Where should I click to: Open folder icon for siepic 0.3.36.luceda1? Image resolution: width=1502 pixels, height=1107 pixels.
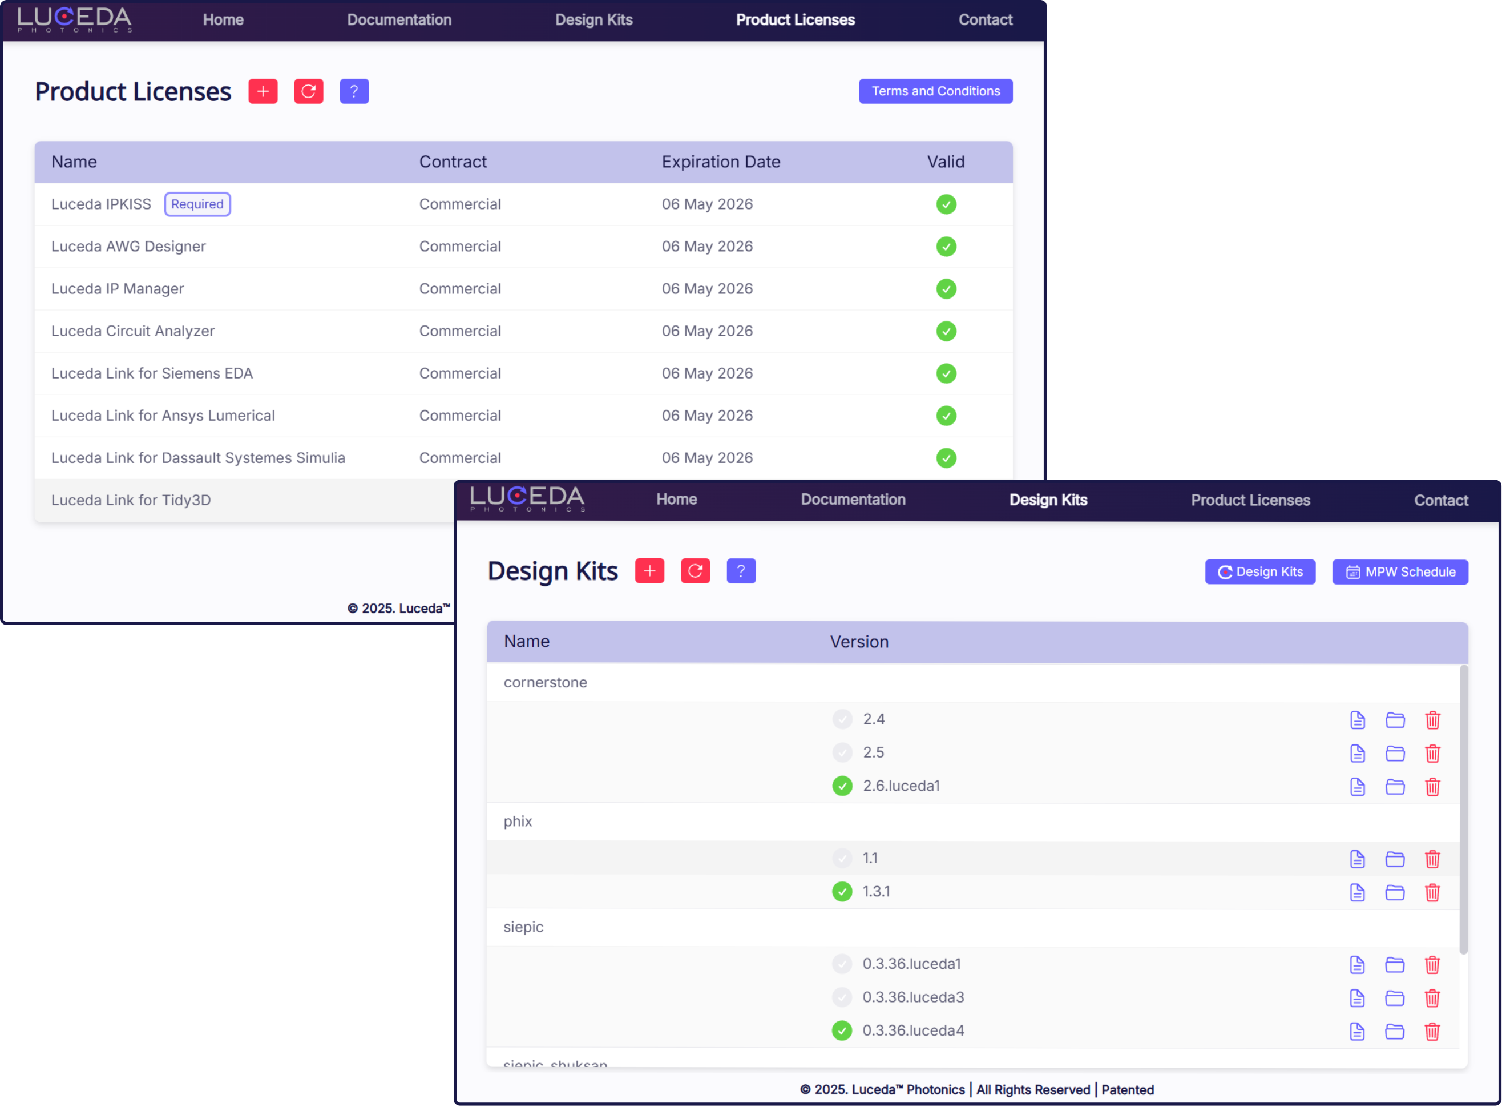tap(1395, 965)
